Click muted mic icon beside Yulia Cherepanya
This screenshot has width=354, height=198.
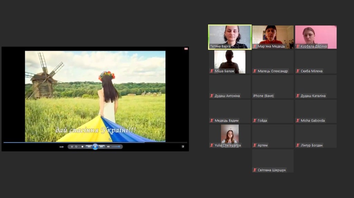tap(212, 145)
